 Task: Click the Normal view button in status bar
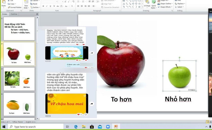(x=208, y=122)
